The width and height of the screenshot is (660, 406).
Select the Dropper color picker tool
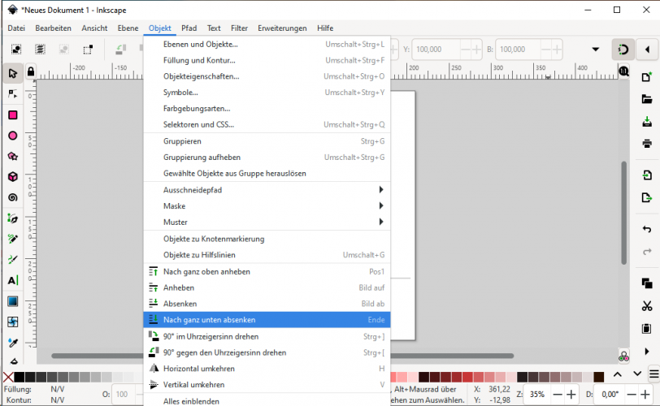(13, 343)
